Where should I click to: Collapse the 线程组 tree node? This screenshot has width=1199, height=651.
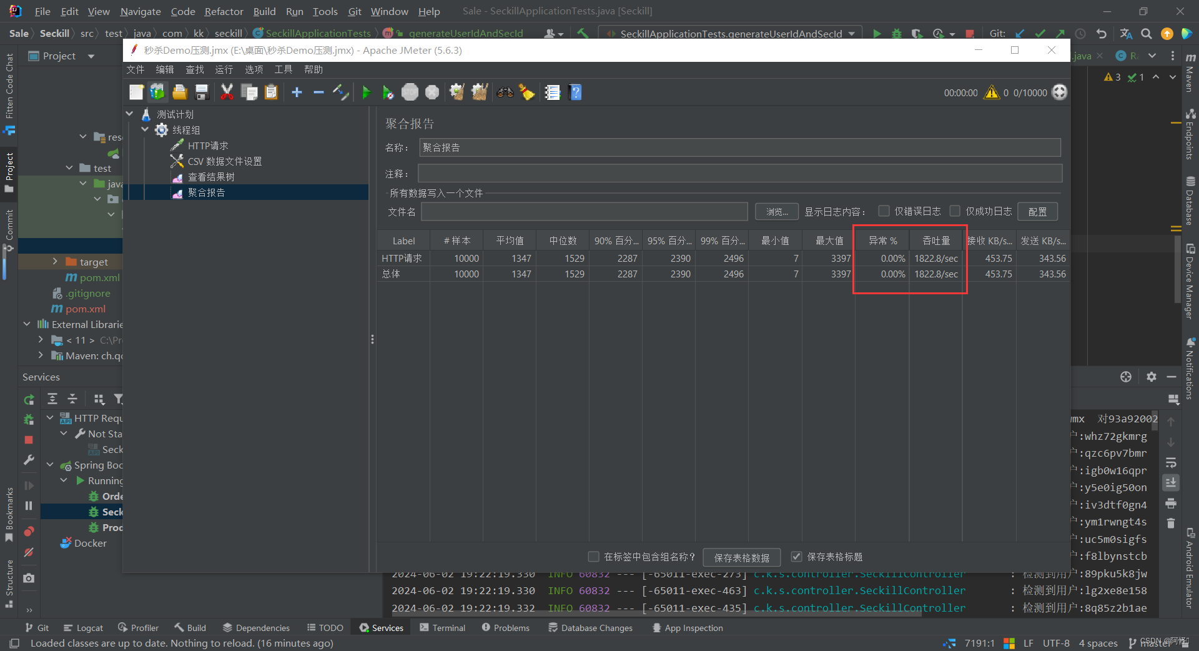pos(145,129)
